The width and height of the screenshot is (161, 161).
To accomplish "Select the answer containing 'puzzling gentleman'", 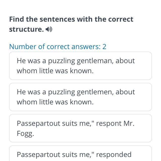I will 80,66.
